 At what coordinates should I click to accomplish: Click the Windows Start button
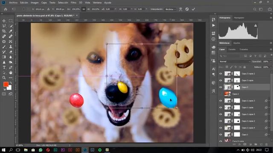[3, 150]
